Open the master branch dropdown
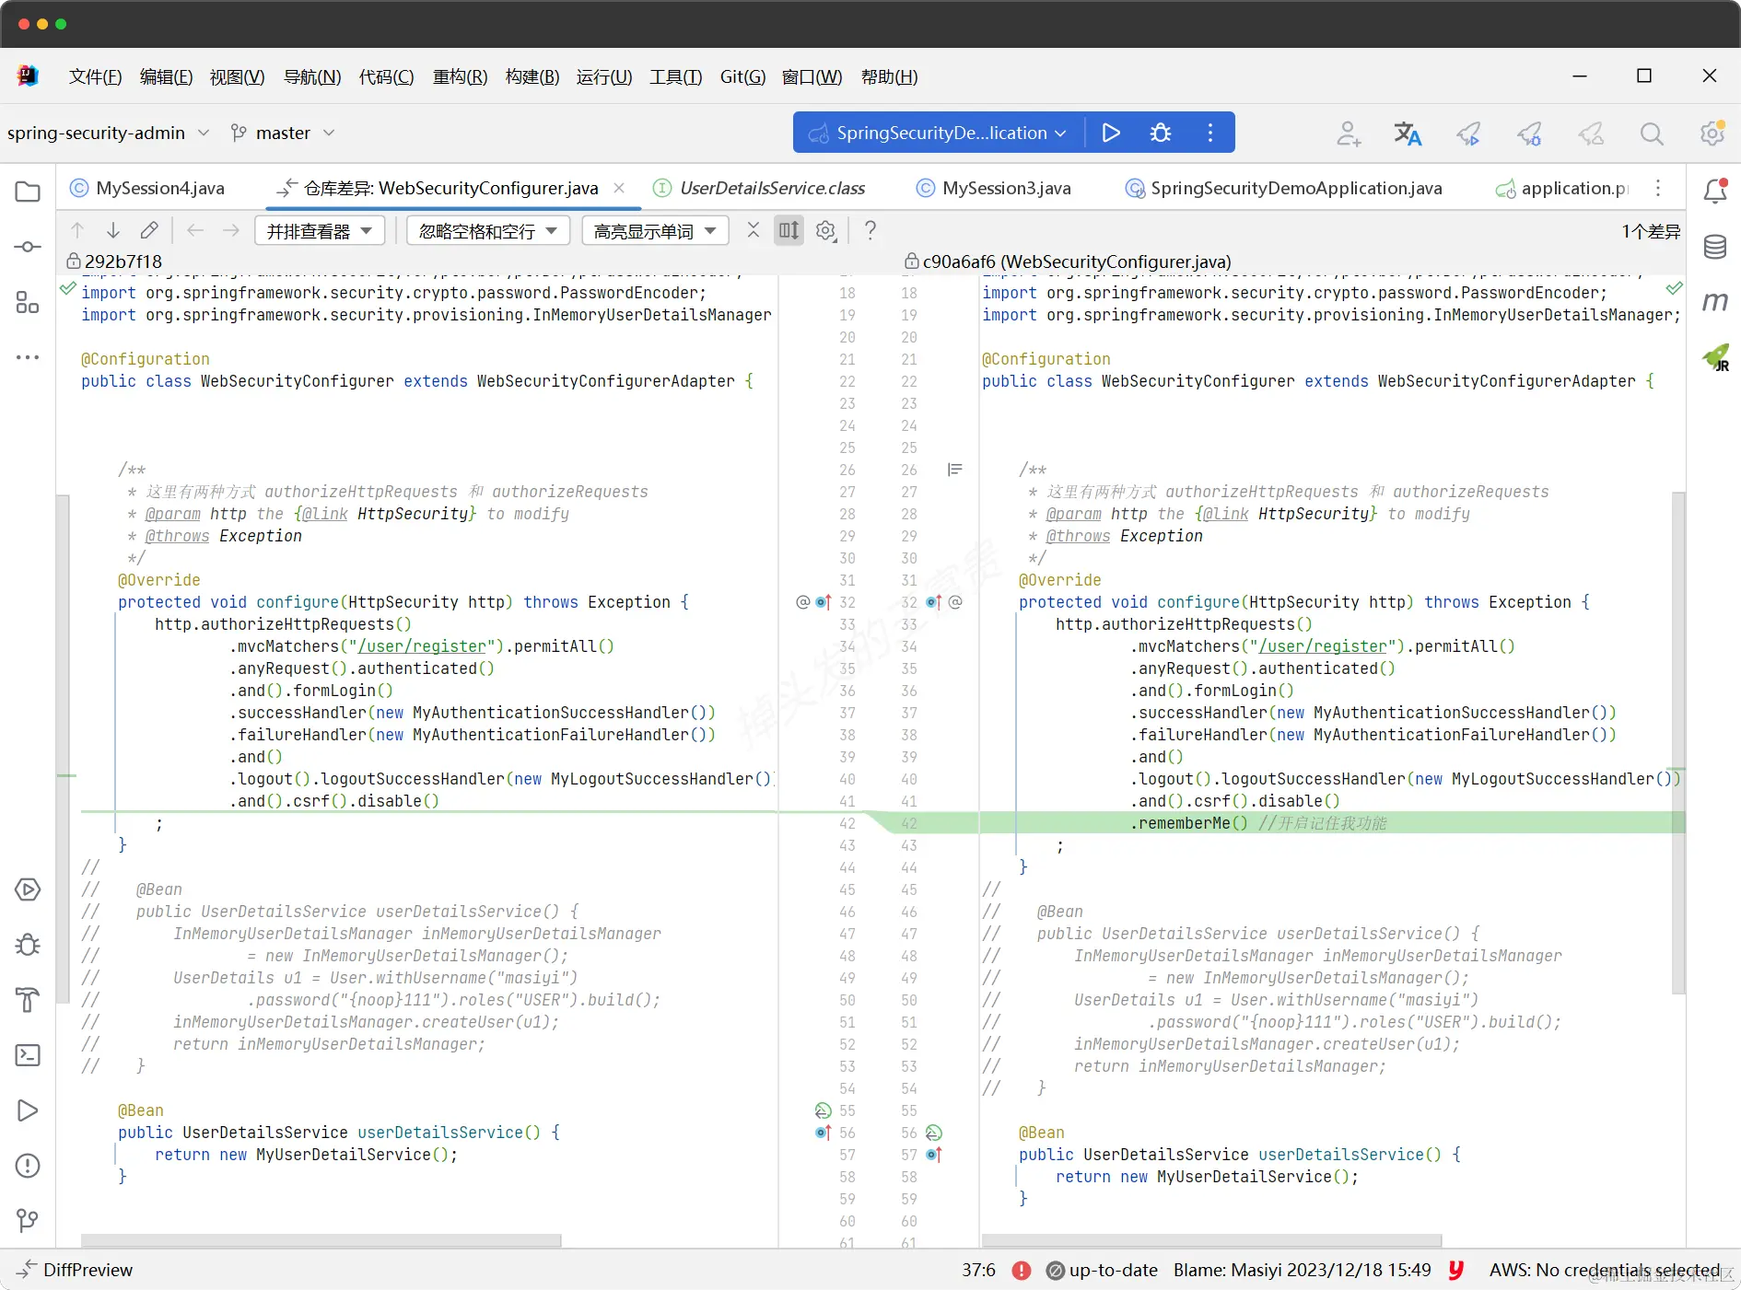 282,133
